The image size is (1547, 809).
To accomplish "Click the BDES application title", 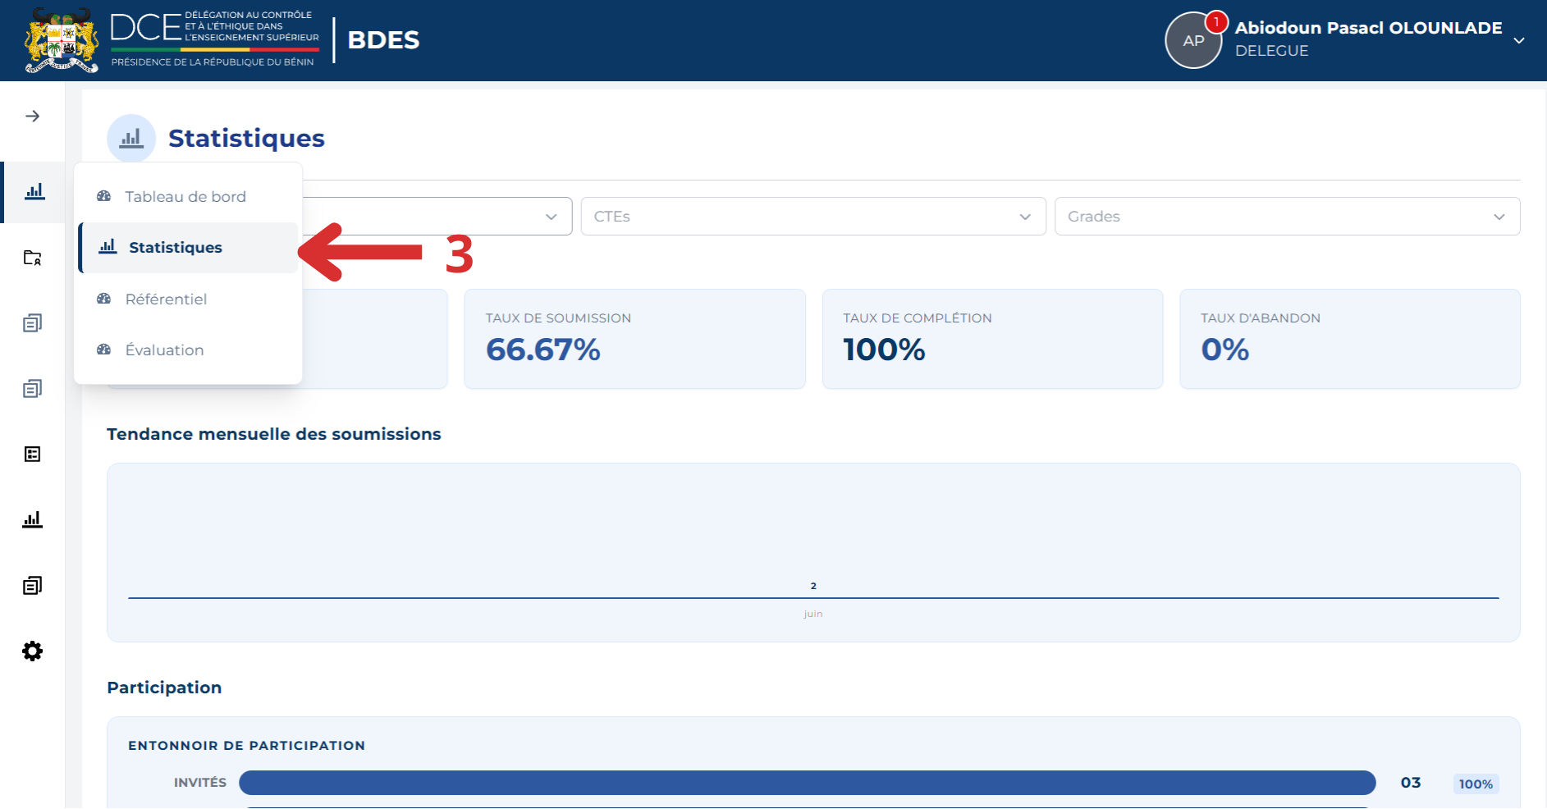I will (x=383, y=39).
